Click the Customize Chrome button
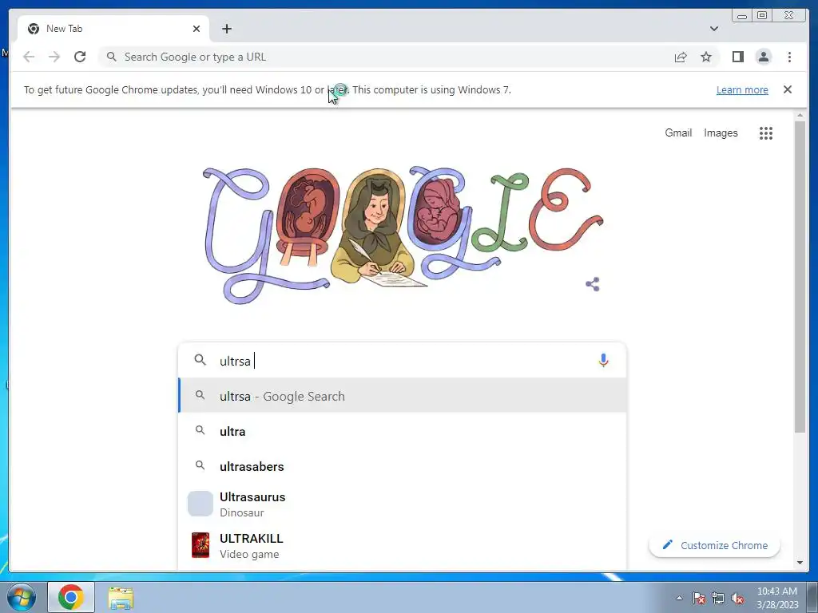 click(x=714, y=545)
